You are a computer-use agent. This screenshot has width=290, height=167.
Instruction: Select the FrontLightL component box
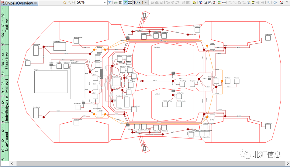coord(36,113)
